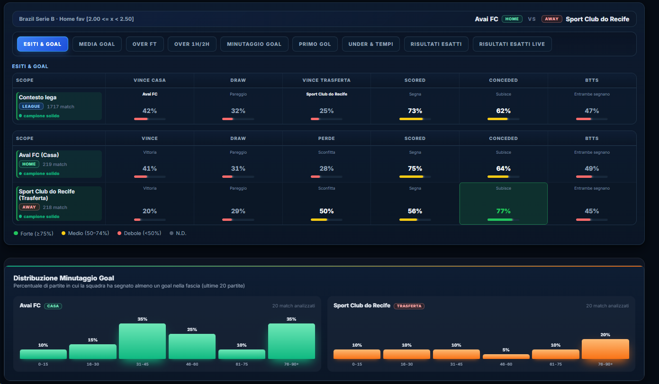Open the PRIMO GOL tab
Screen dimensions: 659x384
click(x=315, y=44)
